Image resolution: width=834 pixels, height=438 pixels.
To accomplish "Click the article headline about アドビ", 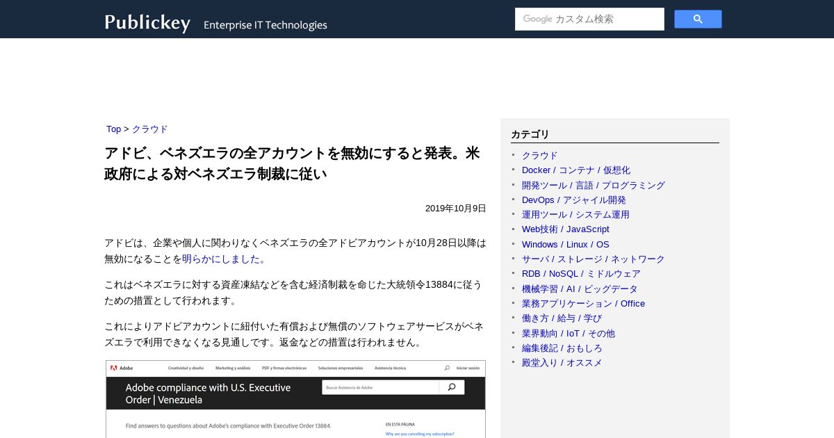I will tap(292, 163).
